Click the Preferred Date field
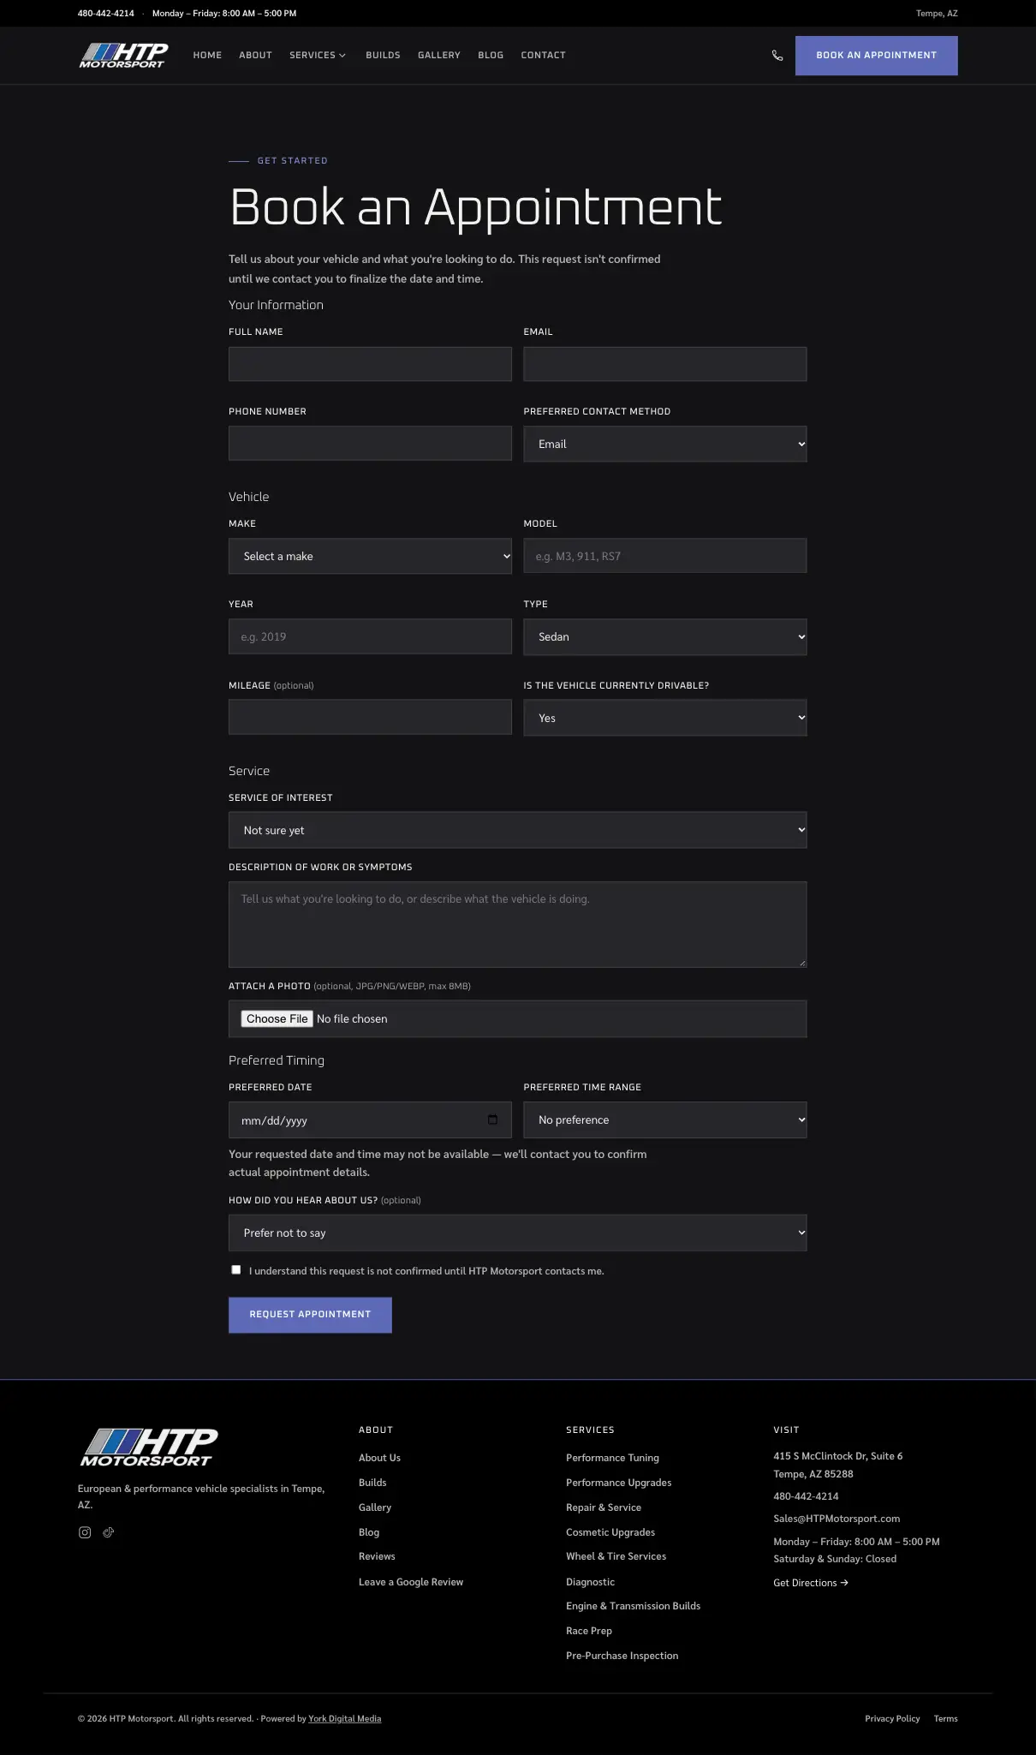This screenshot has height=1755, width=1036. 370,1119
